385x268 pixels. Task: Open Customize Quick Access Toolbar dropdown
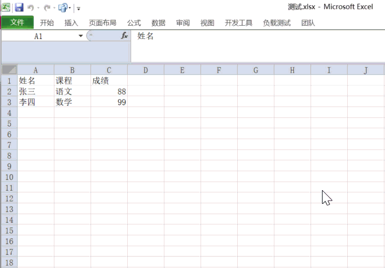point(78,9)
